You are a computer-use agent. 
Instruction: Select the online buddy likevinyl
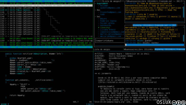(x=105, y=27)
